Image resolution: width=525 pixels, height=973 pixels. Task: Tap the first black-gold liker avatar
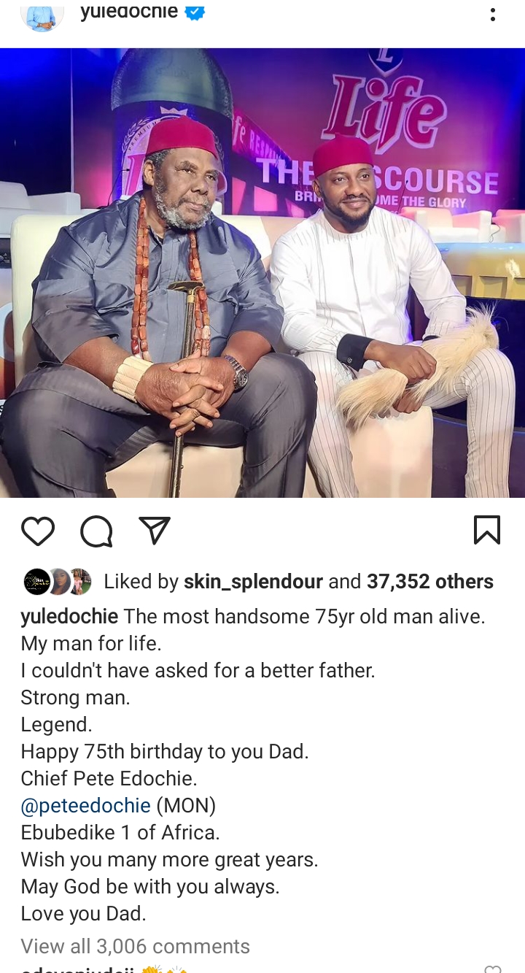pos(36,582)
